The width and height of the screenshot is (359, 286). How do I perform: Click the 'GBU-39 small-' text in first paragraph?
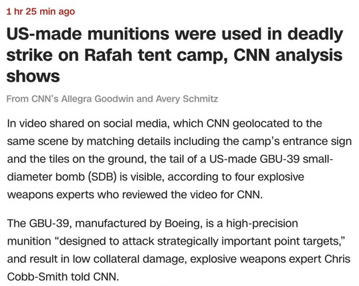[296, 159]
